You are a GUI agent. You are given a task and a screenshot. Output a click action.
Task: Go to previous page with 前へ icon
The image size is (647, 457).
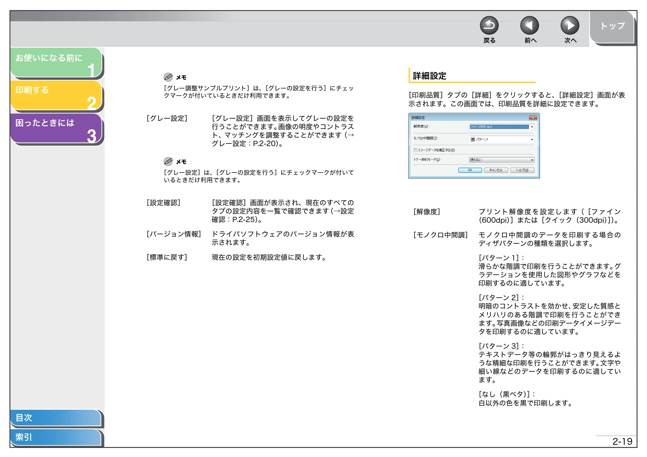(x=530, y=26)
